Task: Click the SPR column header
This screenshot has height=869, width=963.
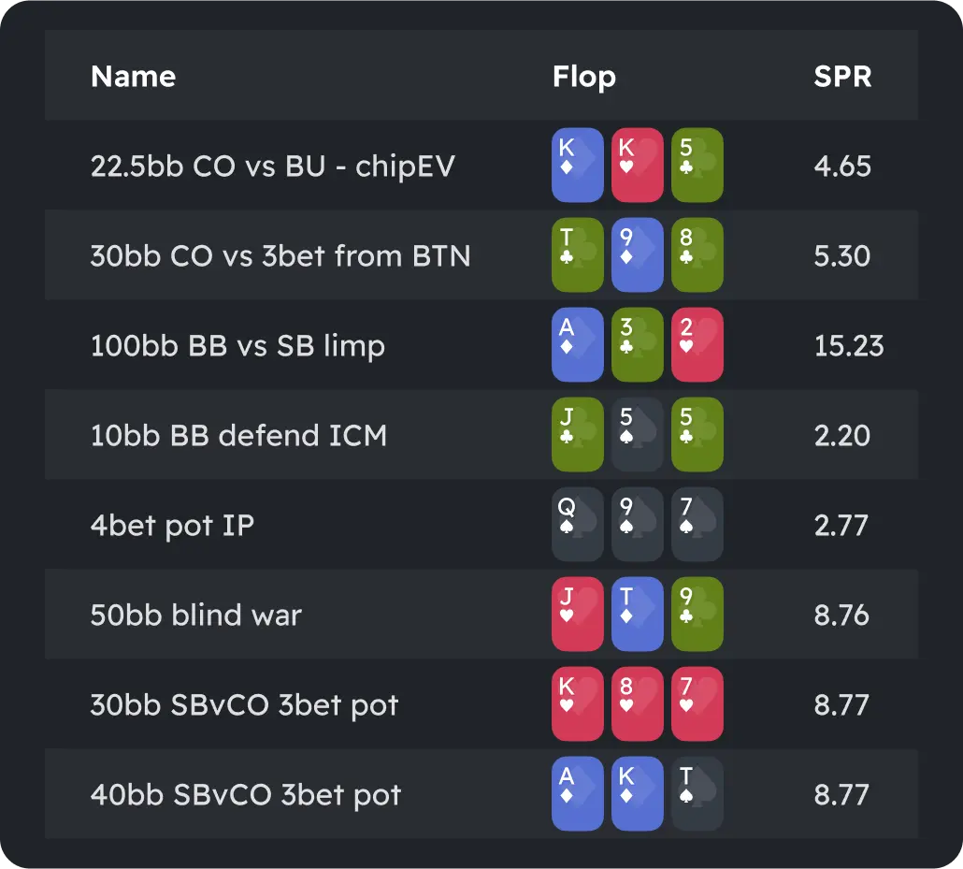Action: (x=842, y=77)
